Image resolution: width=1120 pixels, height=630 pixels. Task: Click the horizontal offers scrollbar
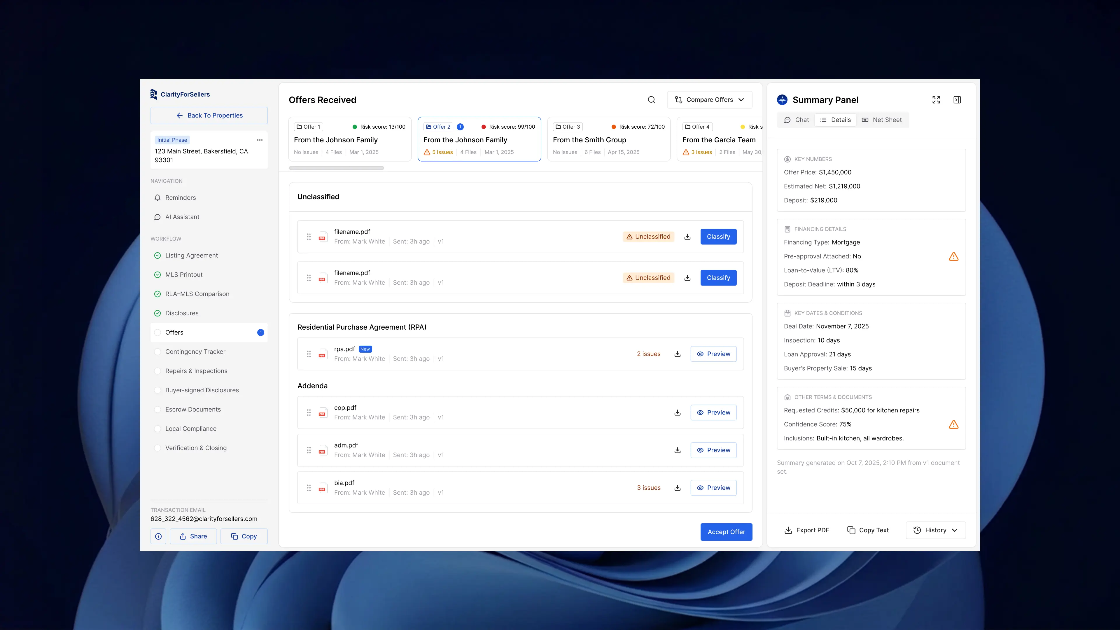pos(336,168)
